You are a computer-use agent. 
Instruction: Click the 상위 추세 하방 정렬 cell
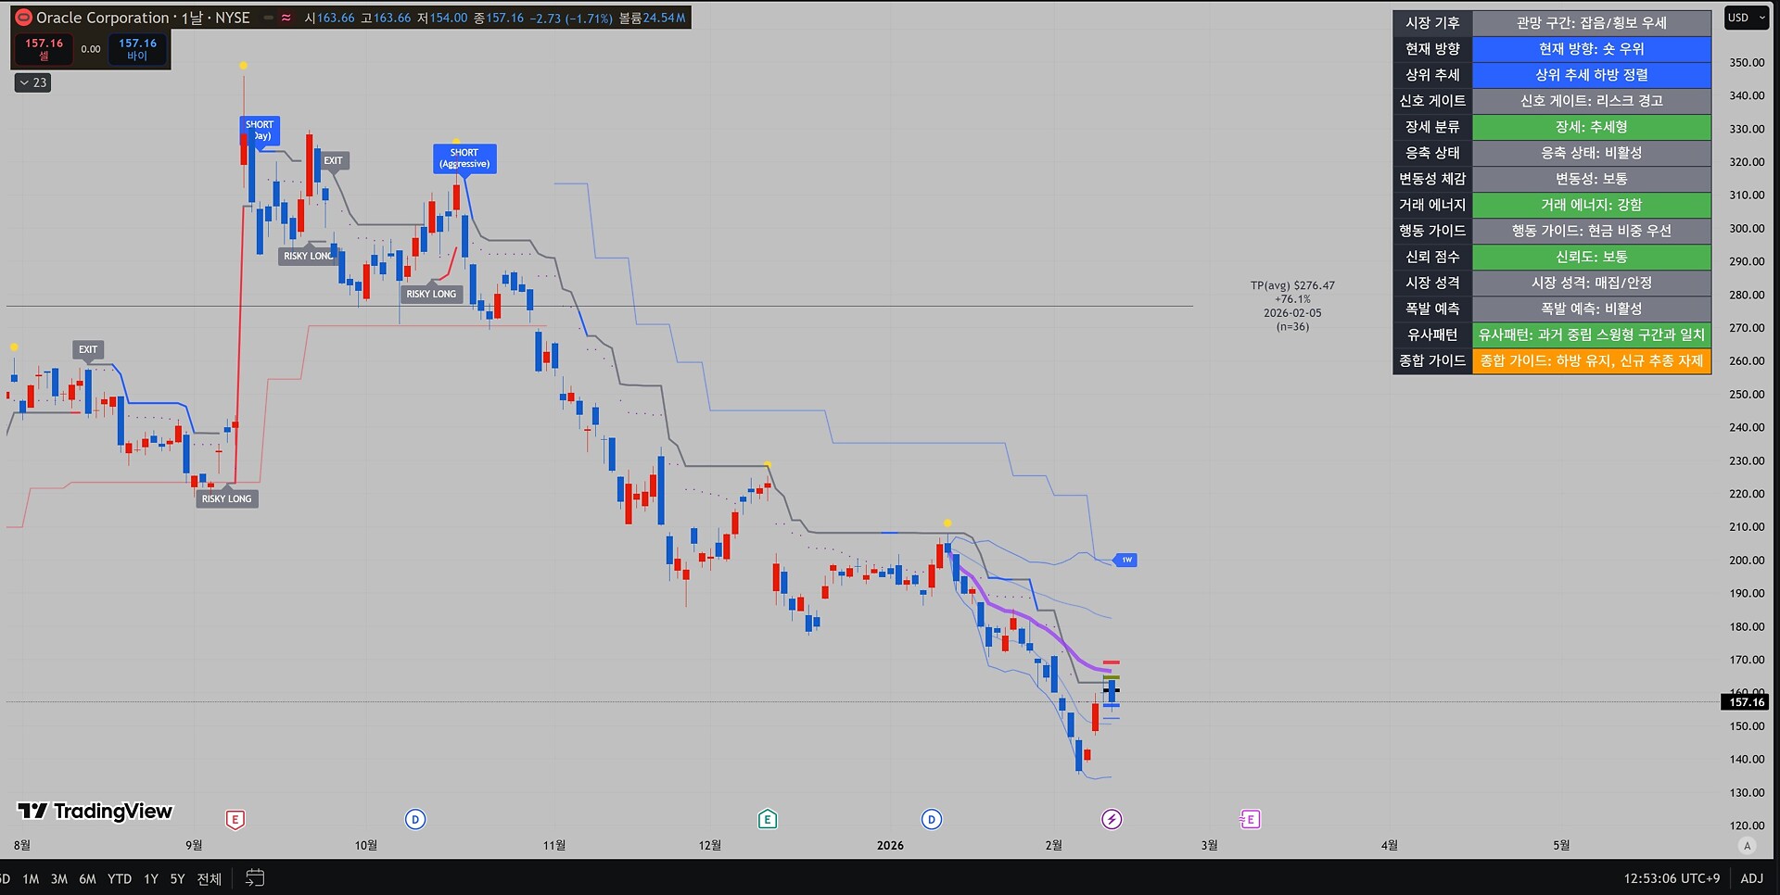tap(1591, 75)
